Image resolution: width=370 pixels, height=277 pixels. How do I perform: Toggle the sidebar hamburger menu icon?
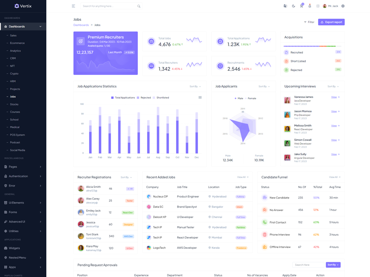click(x=73, y=6)
